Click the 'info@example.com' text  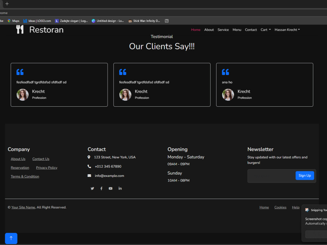pos(110,176)
